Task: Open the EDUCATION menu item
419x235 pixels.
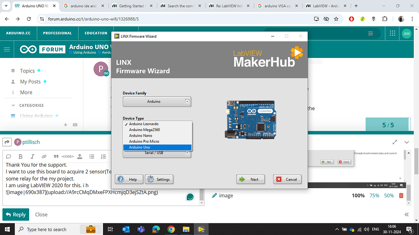Action: click(x=95, y=33)
